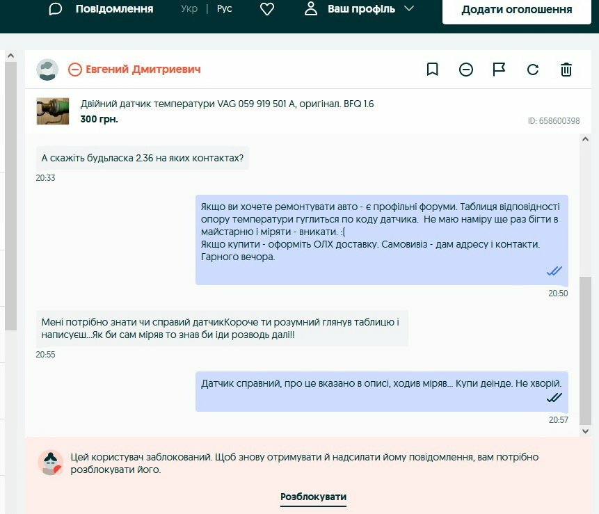Click chat scrollbar up arrow

[x=585, y=139]
